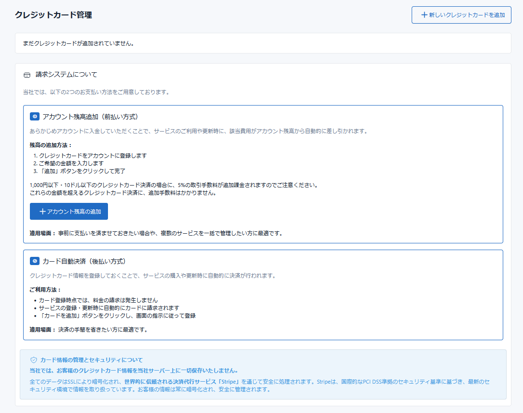Click the number 1 badge beside アカウント残高追加

point(35,117)
